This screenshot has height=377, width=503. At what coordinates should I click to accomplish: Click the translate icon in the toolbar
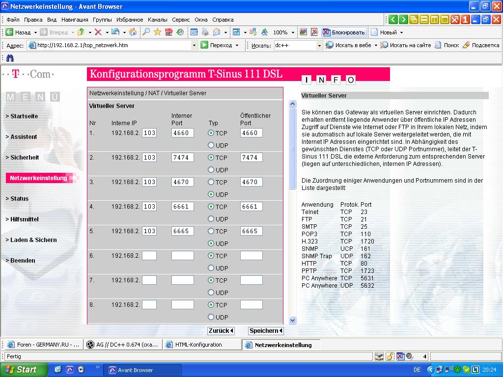coord(253,32)
